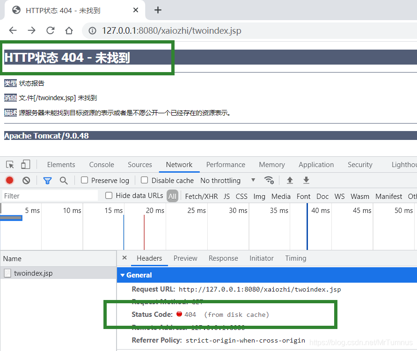The height and width of the screenshot is (351, 417).
Task: Go forward in browser history
Action: [x=31, y=30]
